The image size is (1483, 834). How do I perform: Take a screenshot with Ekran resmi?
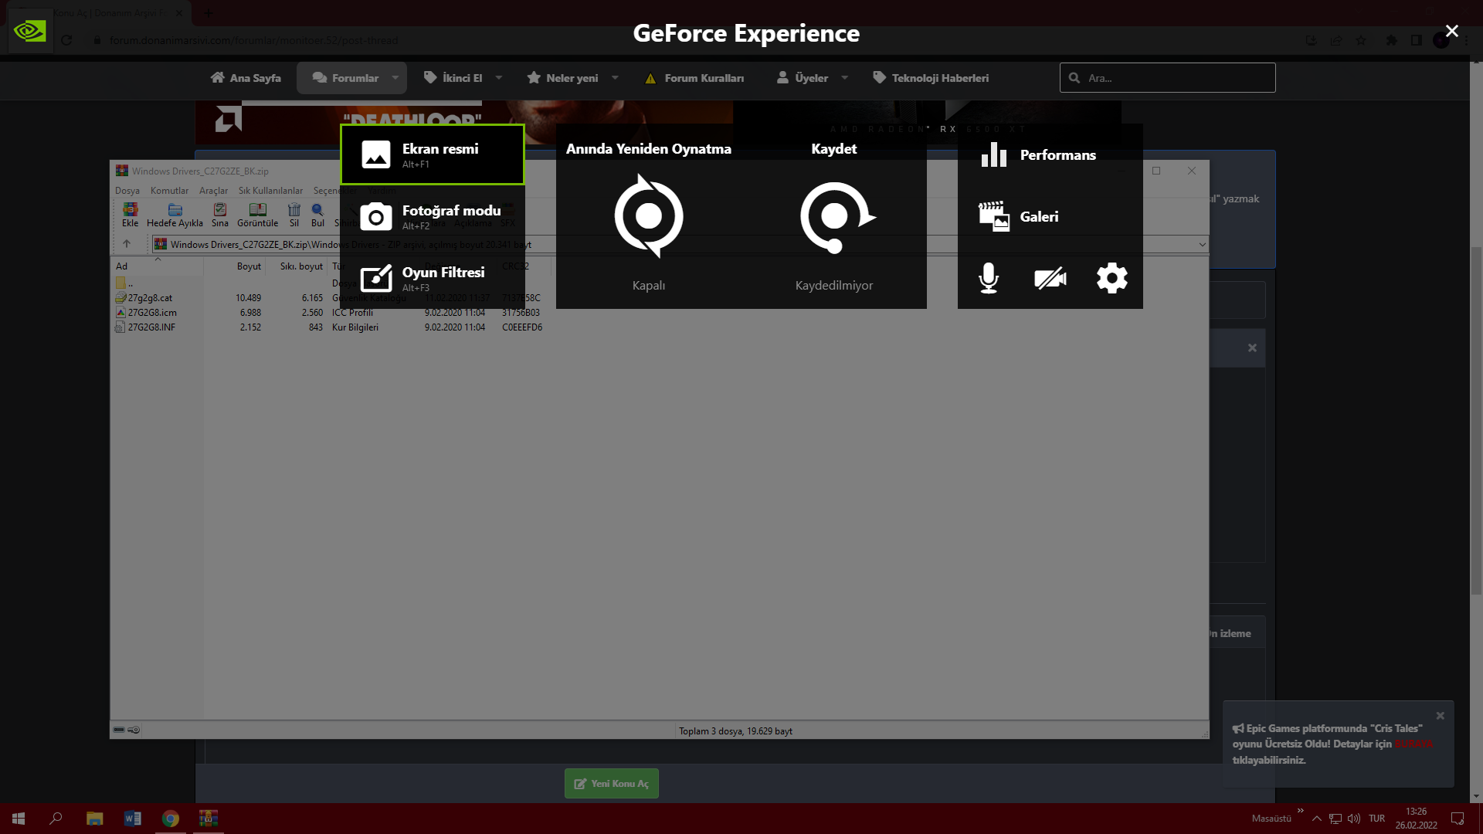432,154
